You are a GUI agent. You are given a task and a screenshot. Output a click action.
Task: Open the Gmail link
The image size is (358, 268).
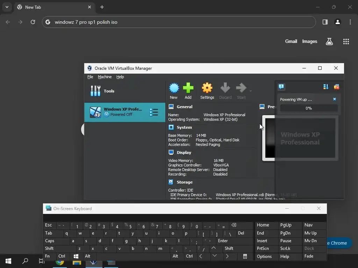pos(291,41)
